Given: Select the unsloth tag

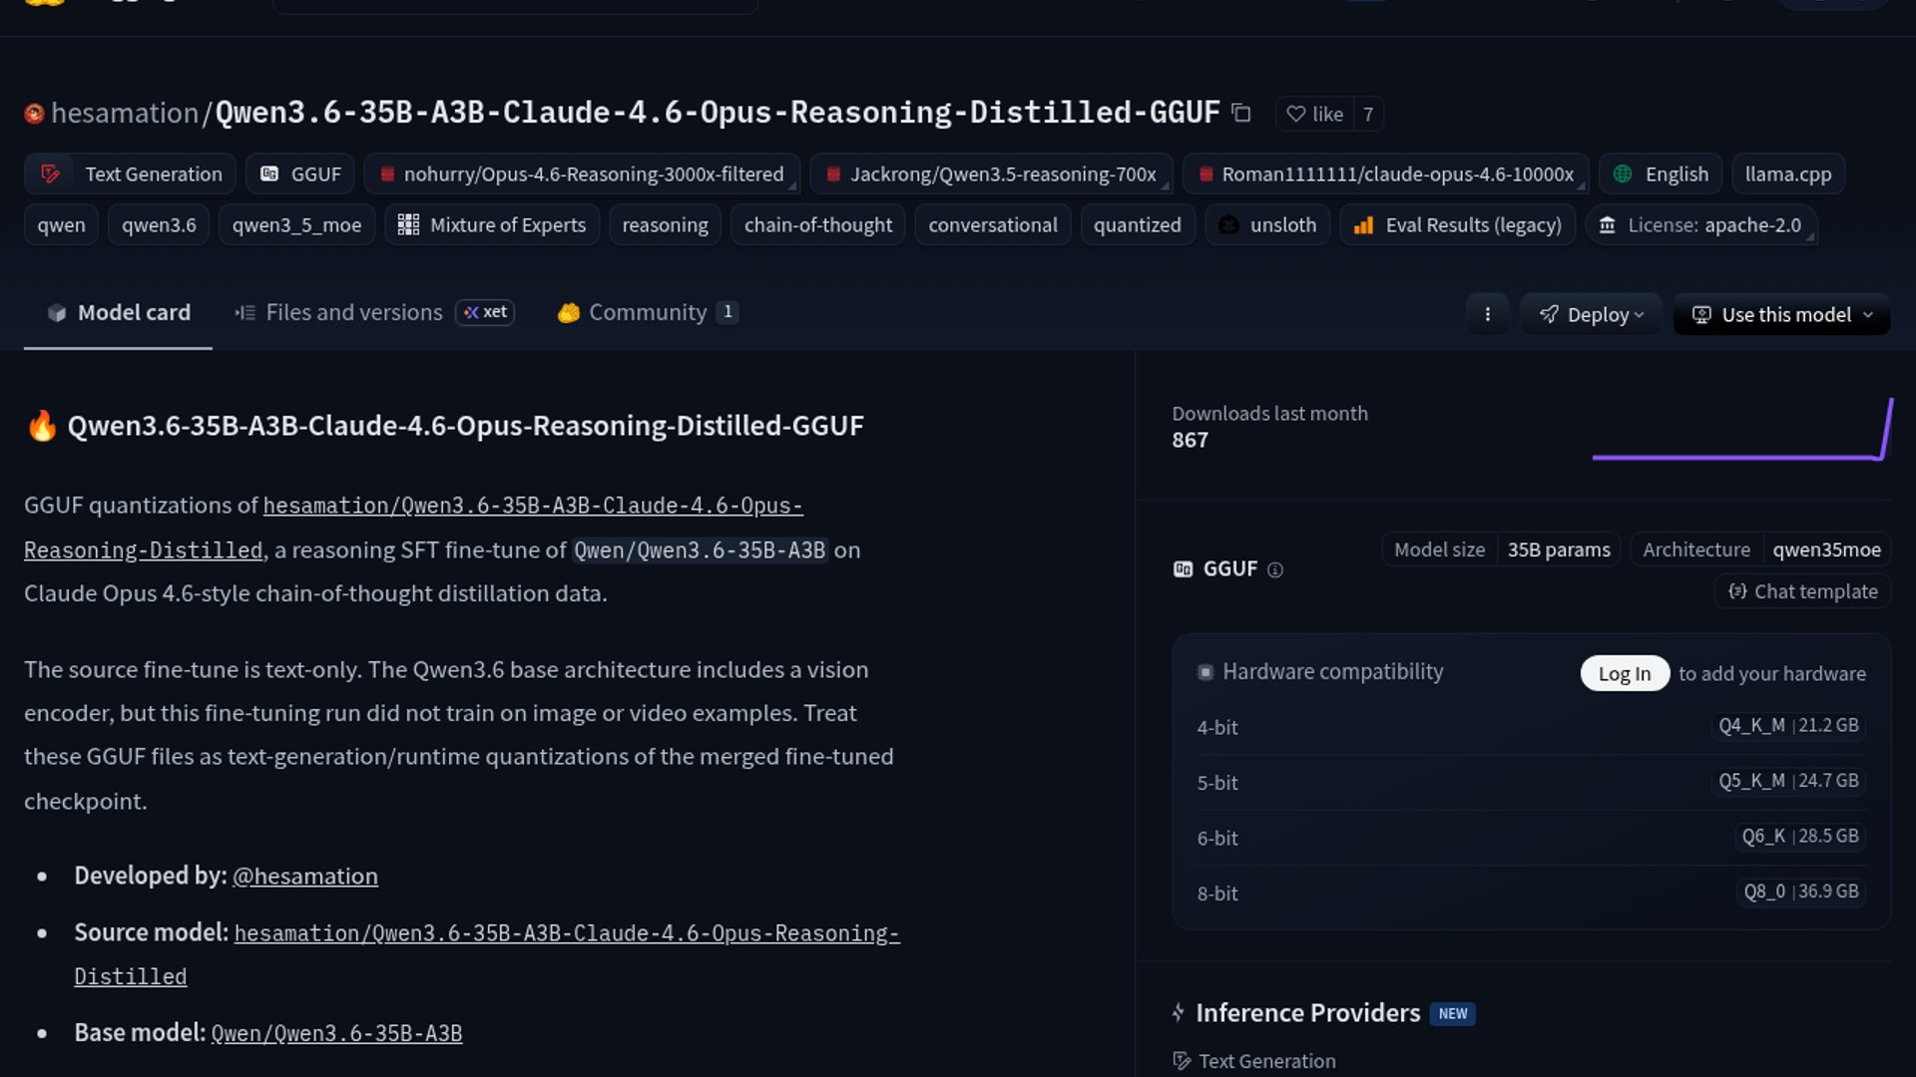Looking at the screenshot, I should point(1267,225).
